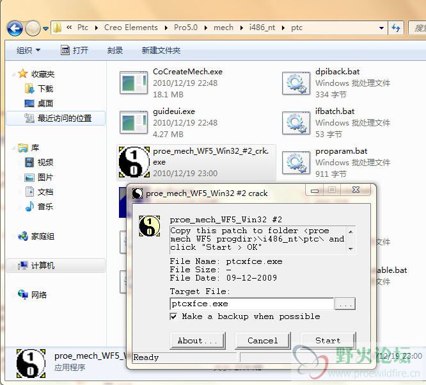Browse target file with the ... button
The width and height of the screenshot is (426, 385).
(345, 304)
